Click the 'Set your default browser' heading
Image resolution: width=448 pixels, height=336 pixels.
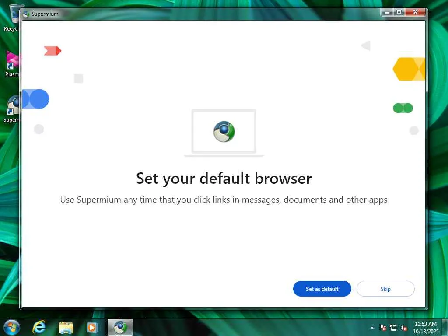(x=224, y=178)
